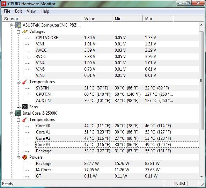Expand the Fans group
206x188 pixels.
[18, 107]
